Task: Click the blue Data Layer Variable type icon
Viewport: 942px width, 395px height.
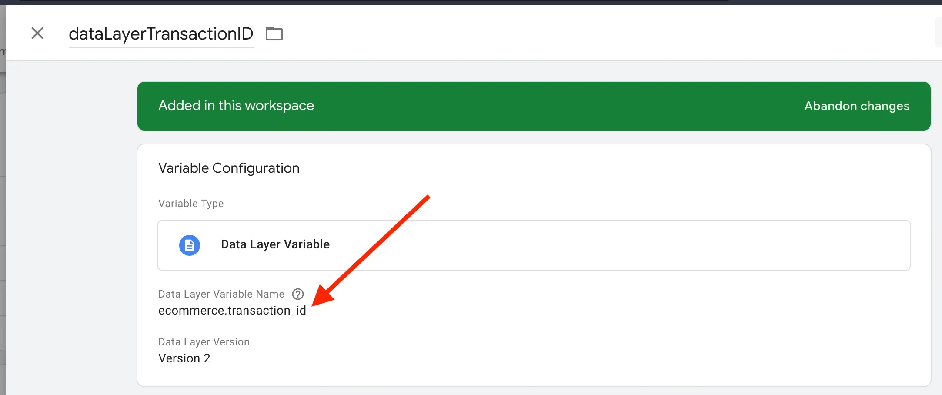Action: tap(190, 245)
